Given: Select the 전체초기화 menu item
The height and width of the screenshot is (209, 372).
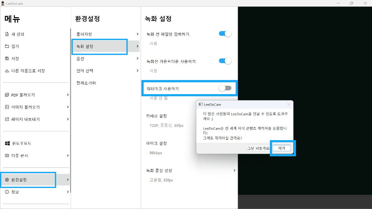Looking at the screenshot, I should pos(86,83).
